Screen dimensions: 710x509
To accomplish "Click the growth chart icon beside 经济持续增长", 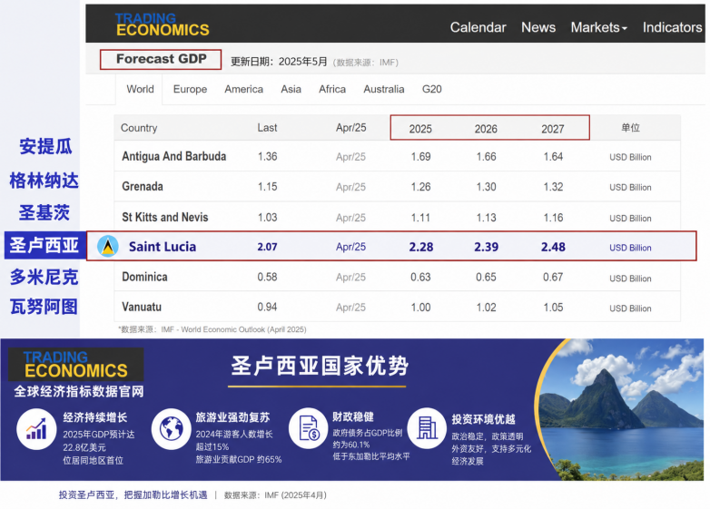I will pyautogui.click(x=36, y=428).
